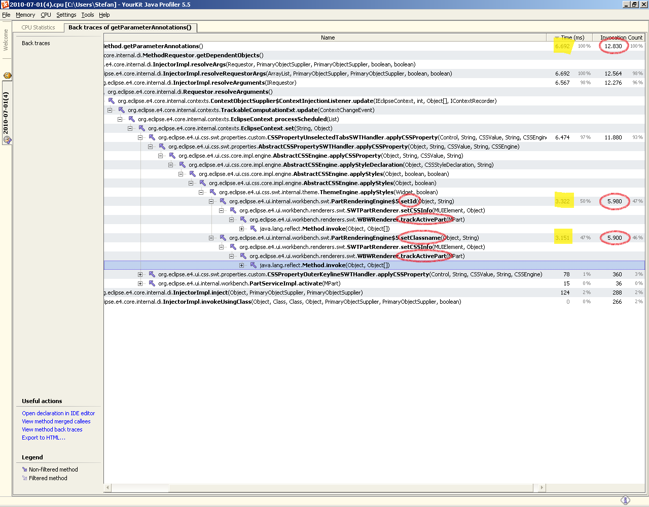The height and width of the screenshot is (507, 649).
Task: Click arrow icon of TrackableComputationExt.update row
Action: 122,110
